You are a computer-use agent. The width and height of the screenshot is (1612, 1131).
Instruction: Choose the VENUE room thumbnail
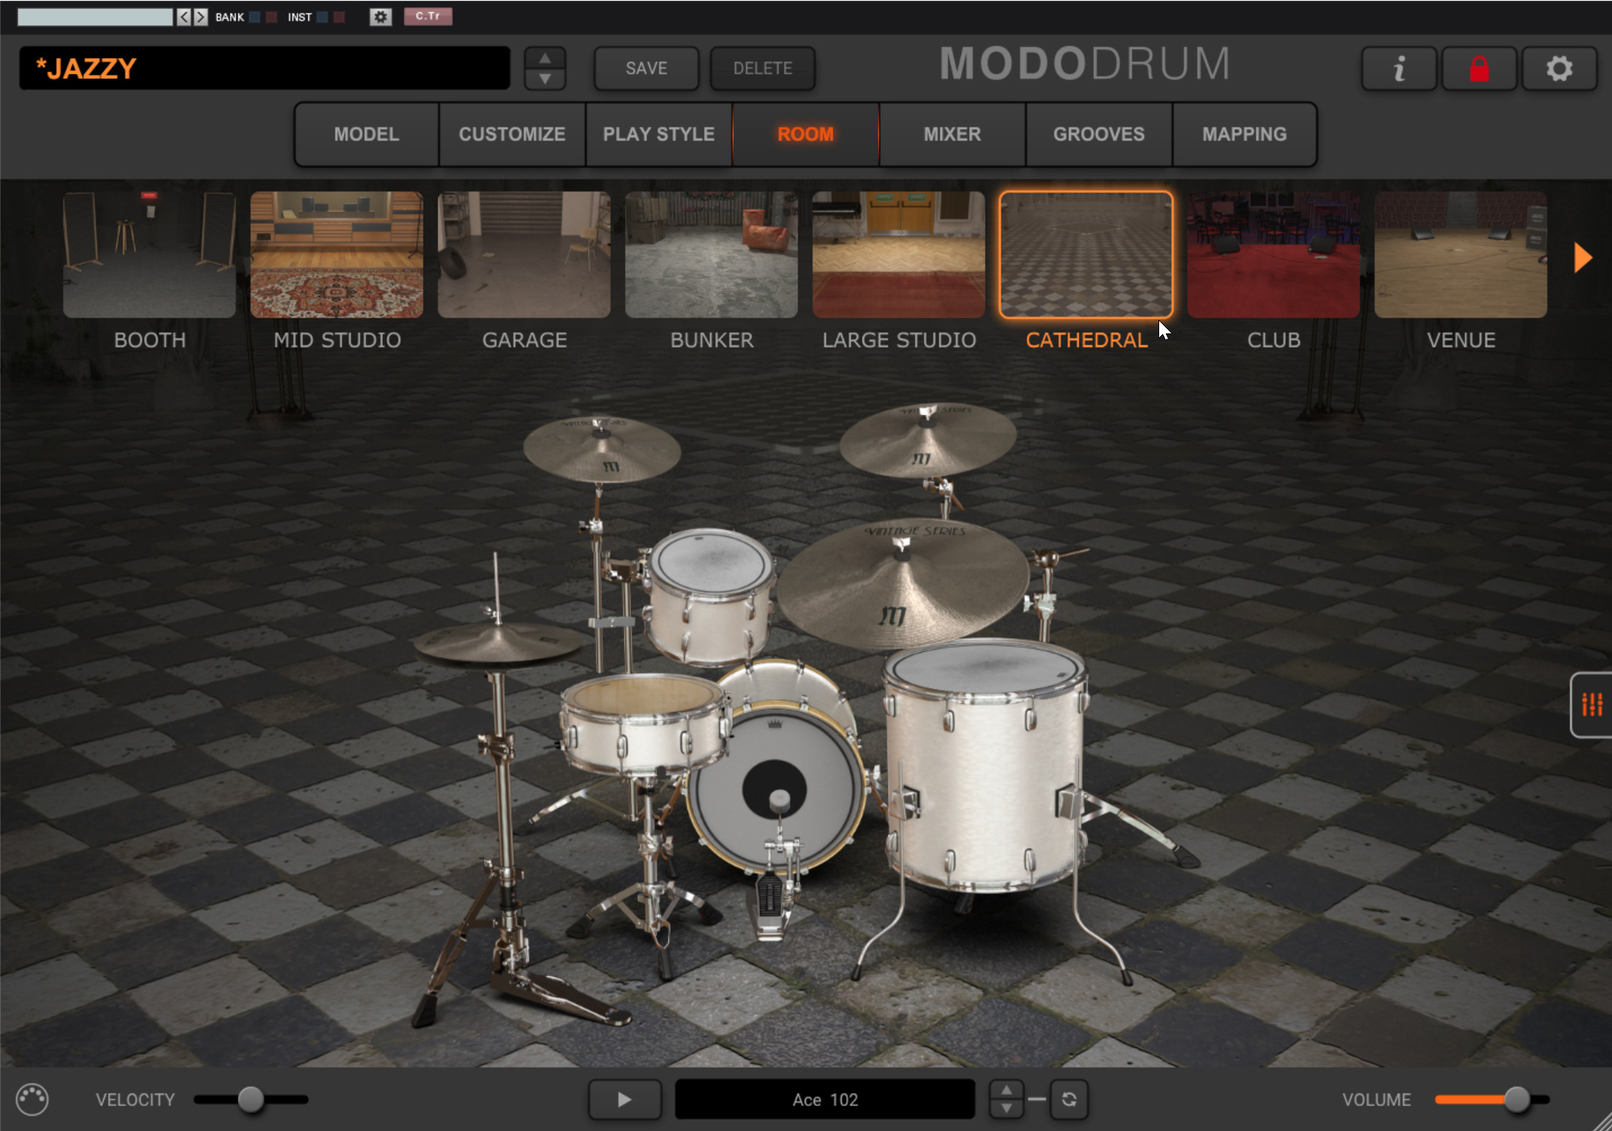tap(1461, 254)
